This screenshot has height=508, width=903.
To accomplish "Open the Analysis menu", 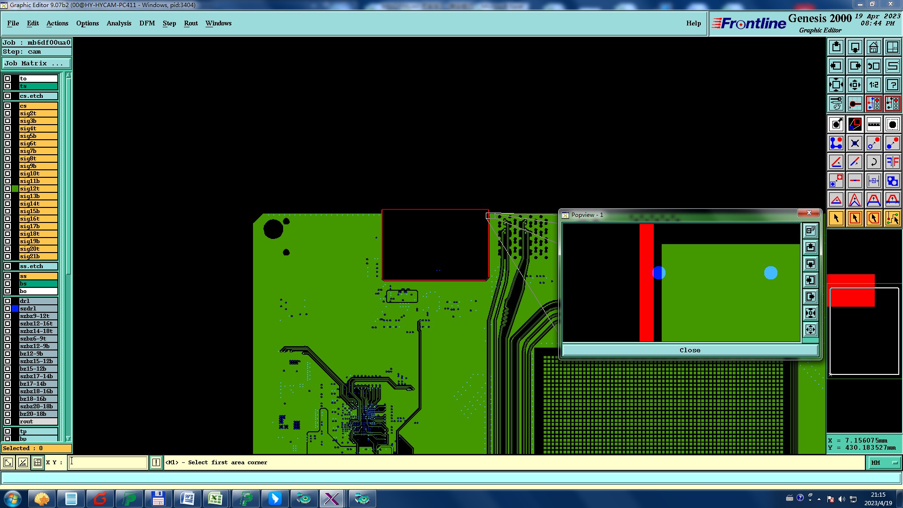I will [x=119, y=23].
